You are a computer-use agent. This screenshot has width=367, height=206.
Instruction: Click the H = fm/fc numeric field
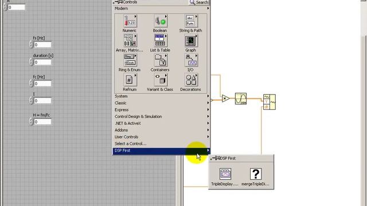tap(42, 122)
